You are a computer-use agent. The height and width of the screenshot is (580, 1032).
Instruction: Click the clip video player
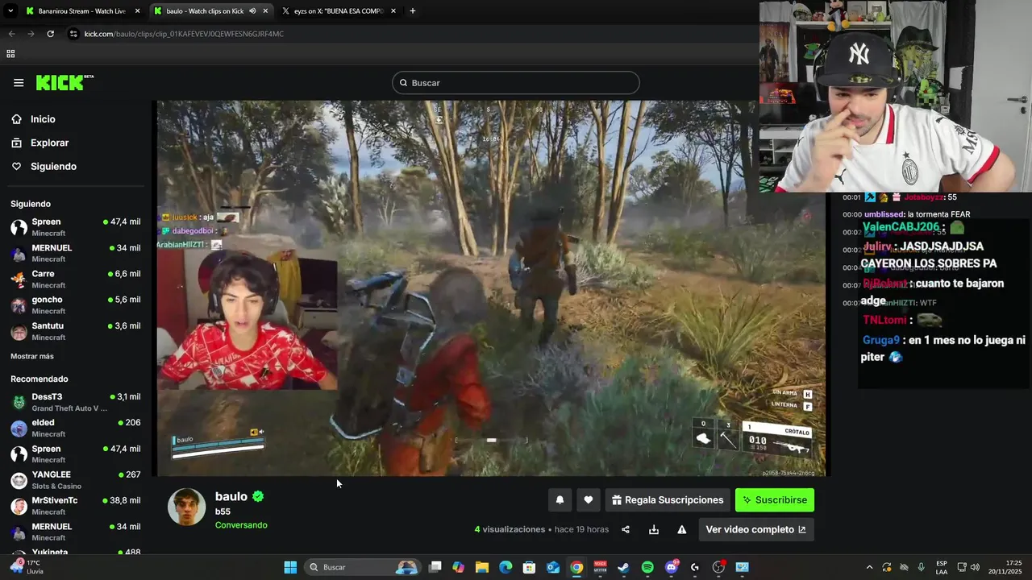click(x=491, y=288)
